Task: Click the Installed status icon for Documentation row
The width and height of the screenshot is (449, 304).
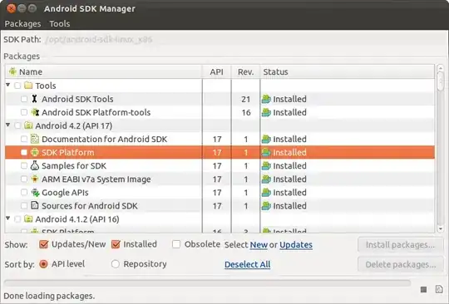Action: 266,139
